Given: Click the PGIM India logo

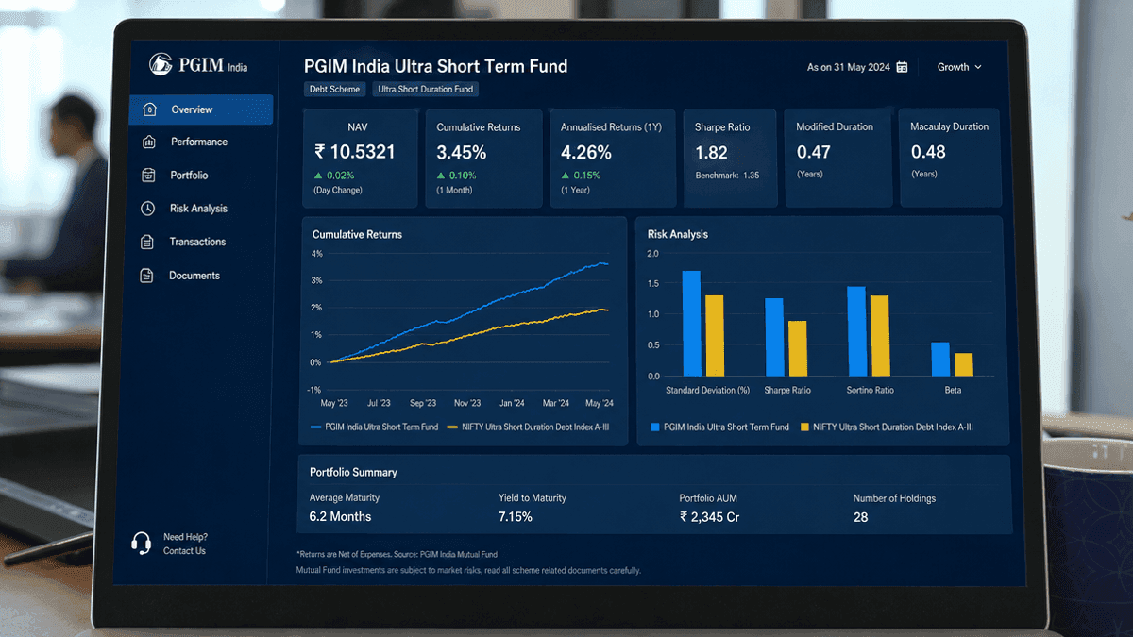Looking at the screenshot, I should 199,65.
